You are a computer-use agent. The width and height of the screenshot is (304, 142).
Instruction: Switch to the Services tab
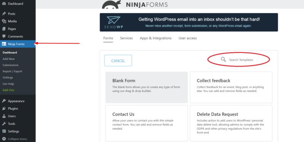[x=127, y=38]
